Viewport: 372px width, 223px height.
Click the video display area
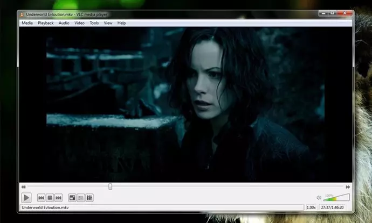tap(185, 104)
